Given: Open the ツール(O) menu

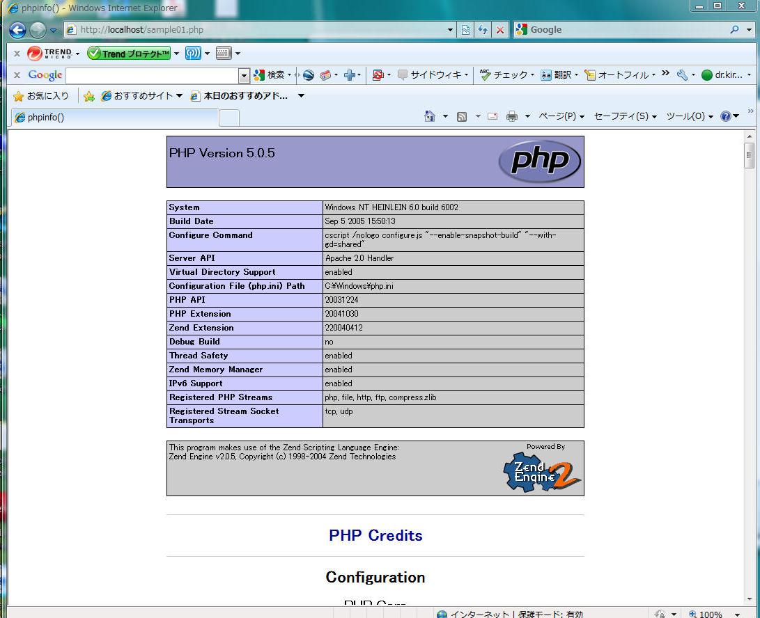Looking at the screenshot, I should [x=689, y=116].
